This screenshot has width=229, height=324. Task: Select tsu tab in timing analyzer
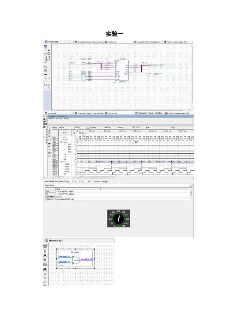click(x=75, y=182)
